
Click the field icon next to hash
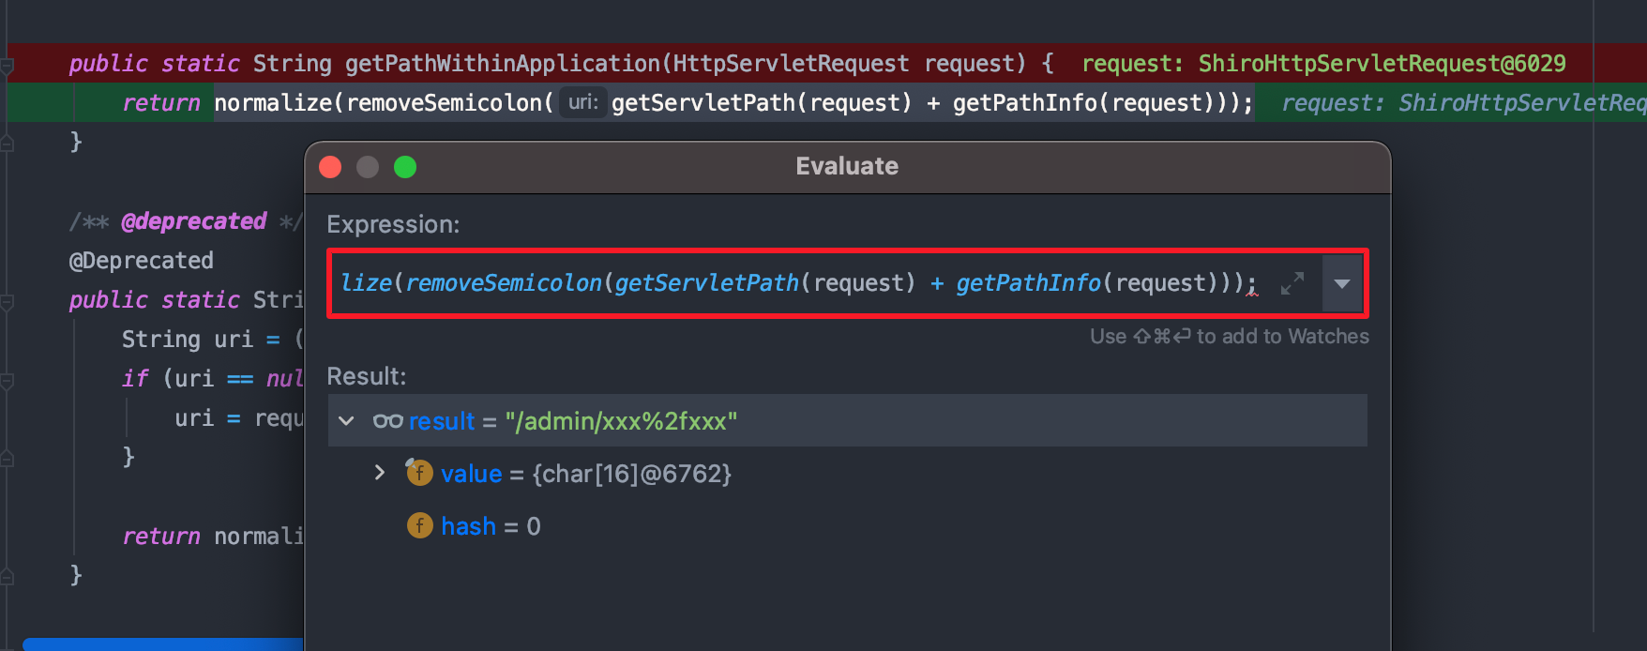[419, 526]
